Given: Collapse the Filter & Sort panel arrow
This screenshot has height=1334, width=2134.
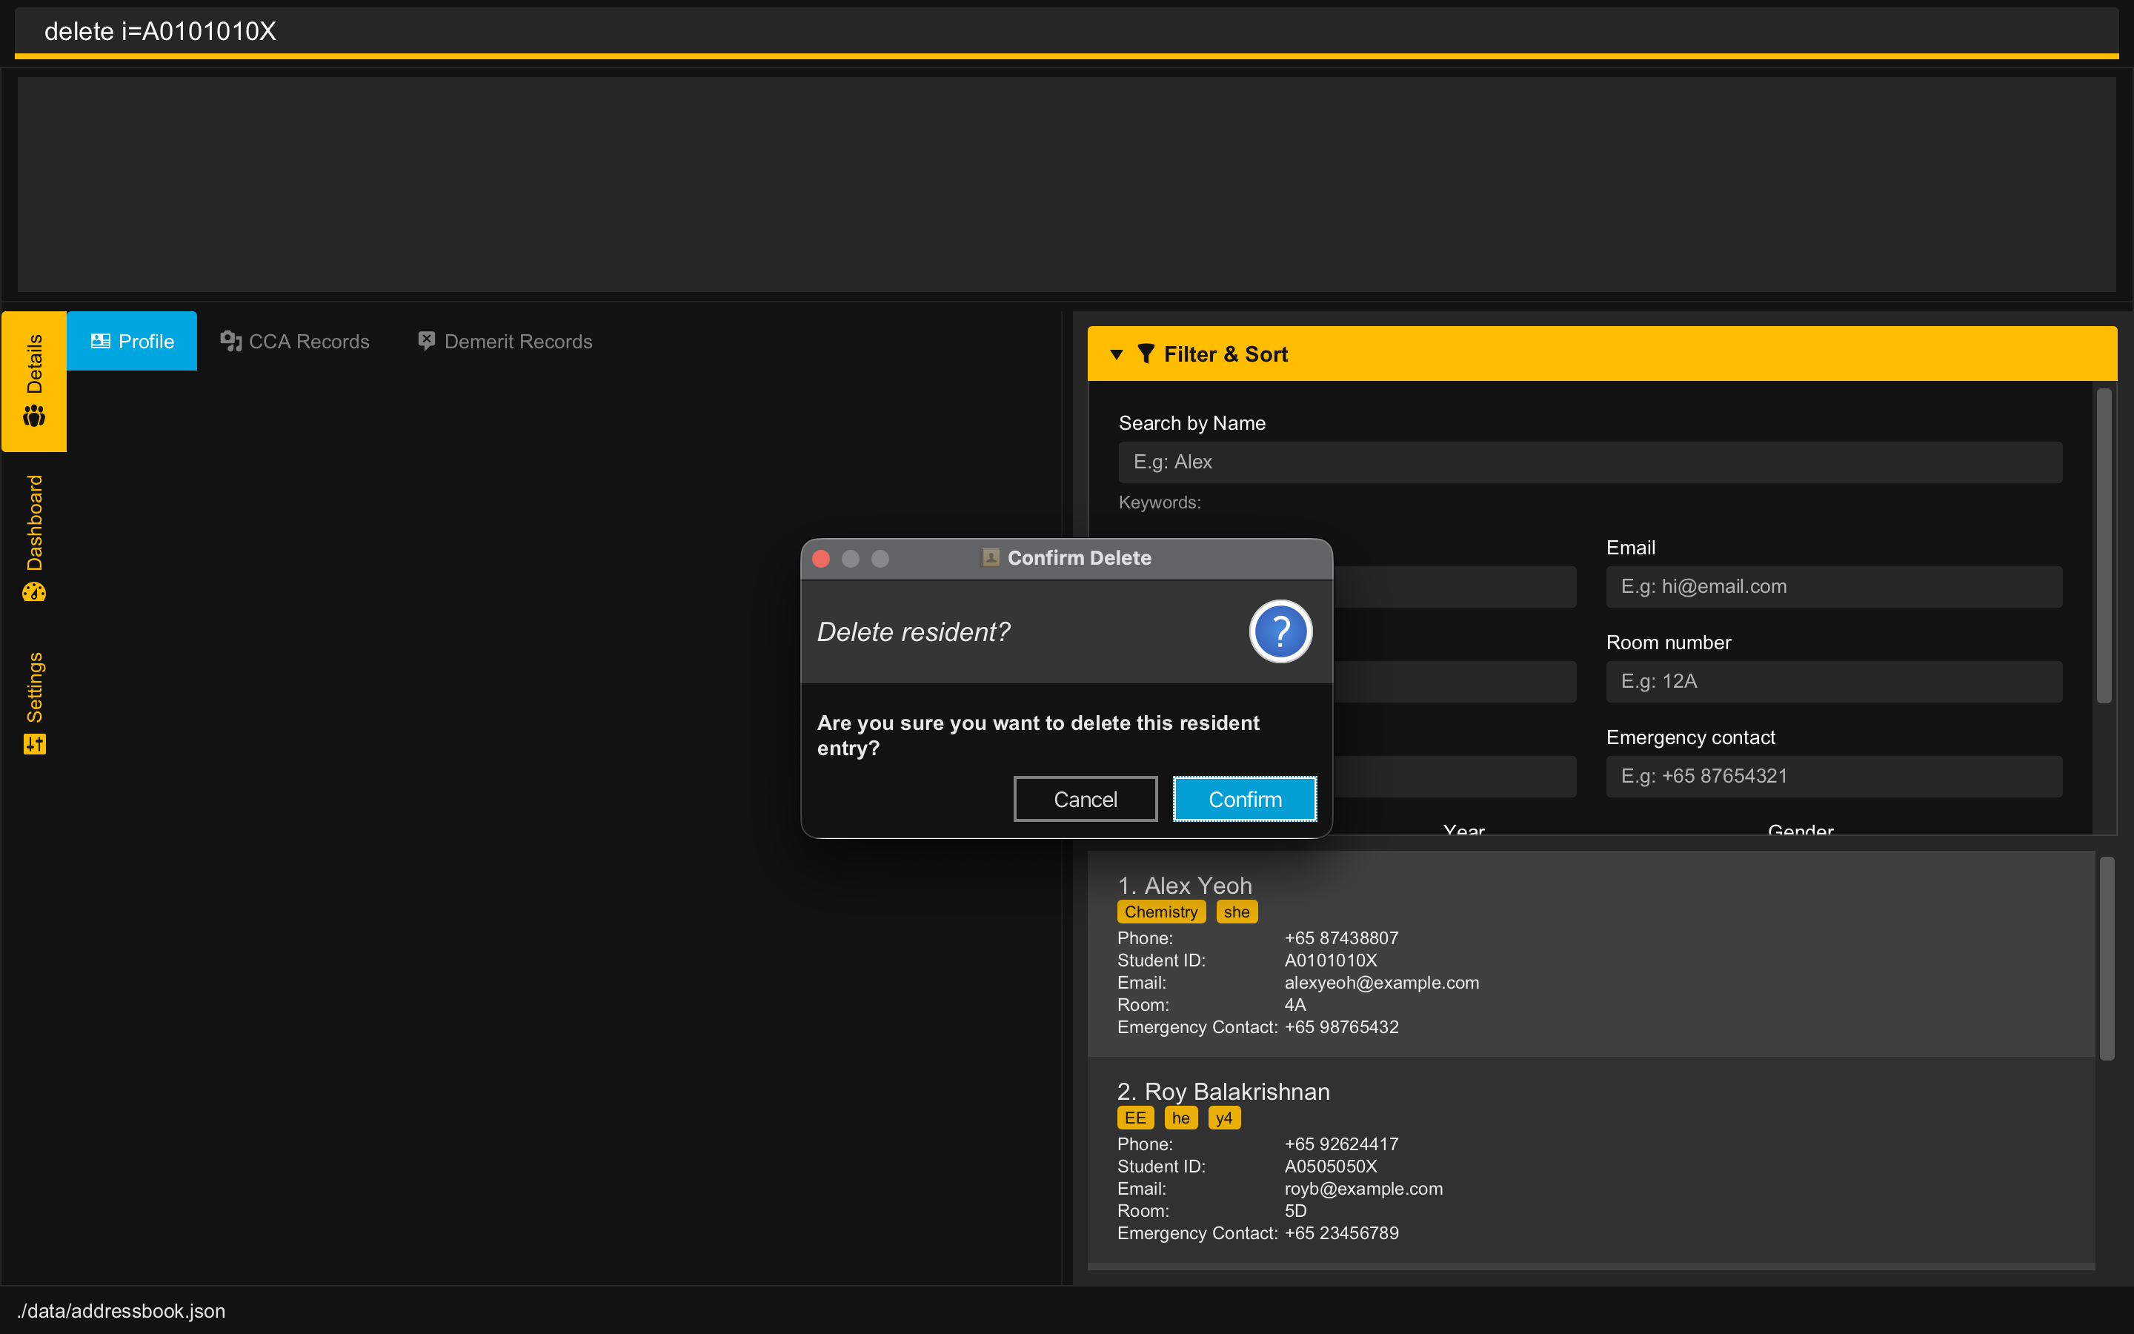Looking at the screenshot, I should point(1117,354).
